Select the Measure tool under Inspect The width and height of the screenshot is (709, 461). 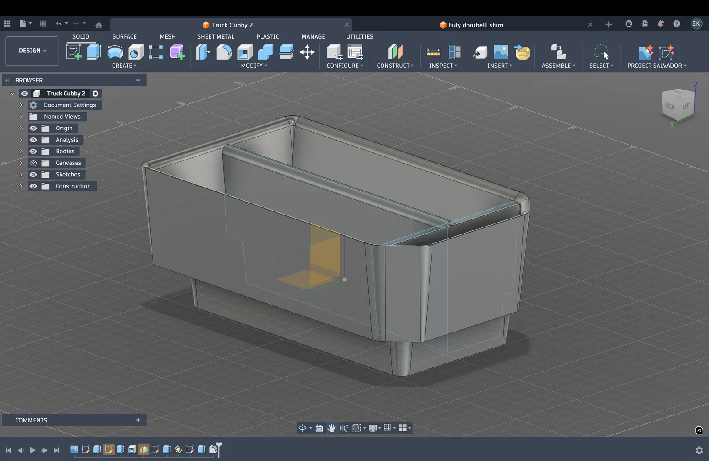click(433, 52)
